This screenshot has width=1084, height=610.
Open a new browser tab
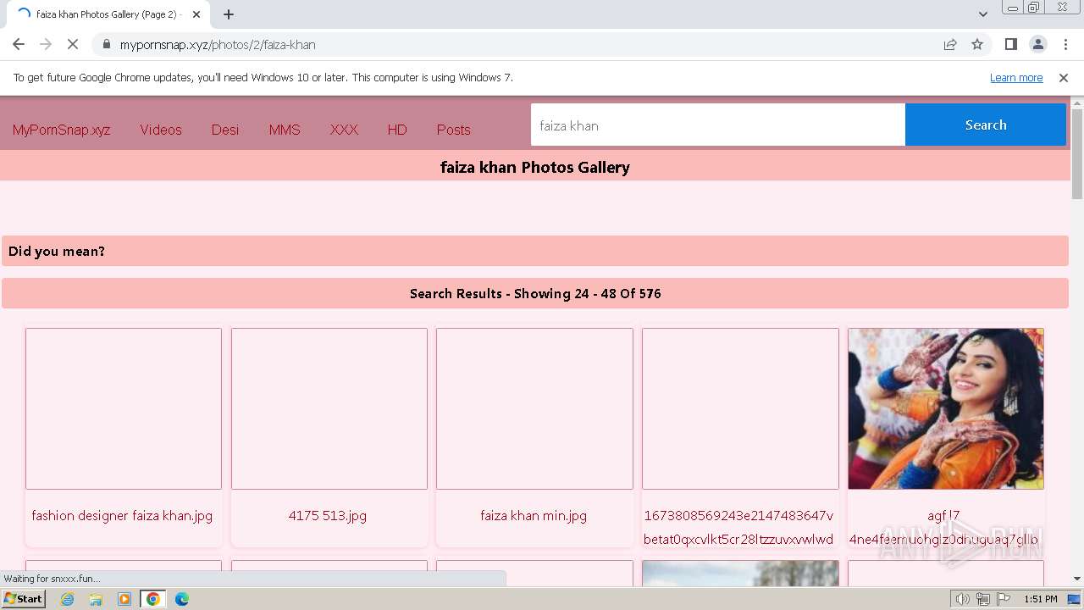click(x=229, y=14)
